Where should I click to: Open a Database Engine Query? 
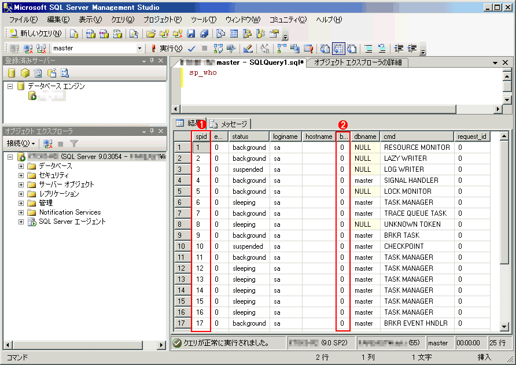[74, 34]
